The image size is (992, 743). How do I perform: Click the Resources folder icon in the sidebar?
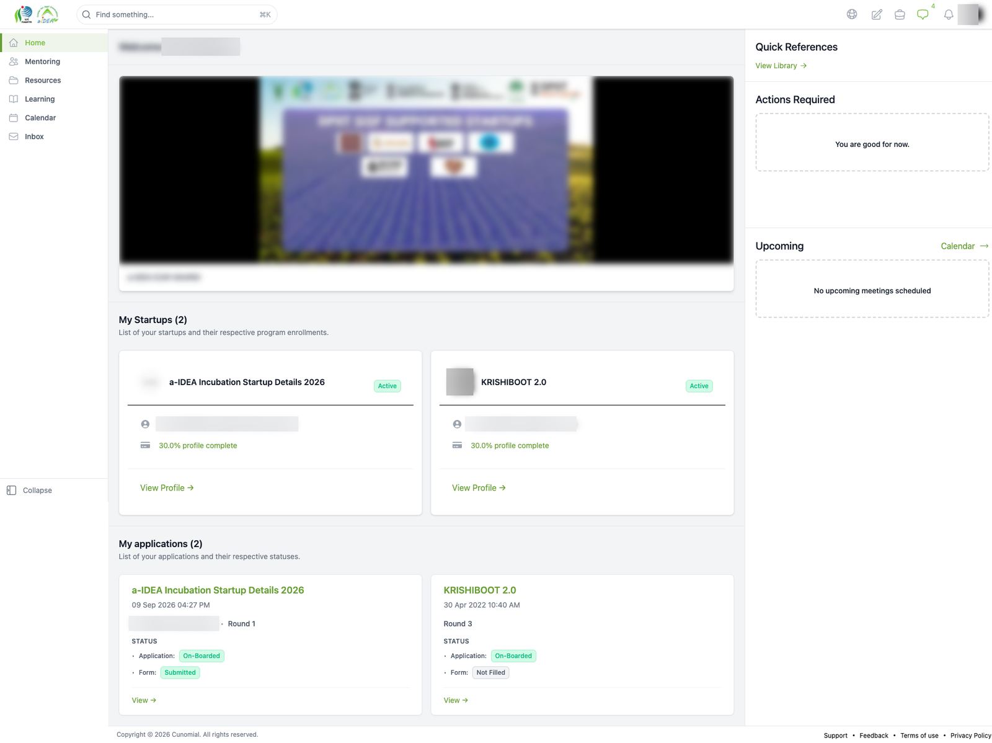[x=14, y=80]
